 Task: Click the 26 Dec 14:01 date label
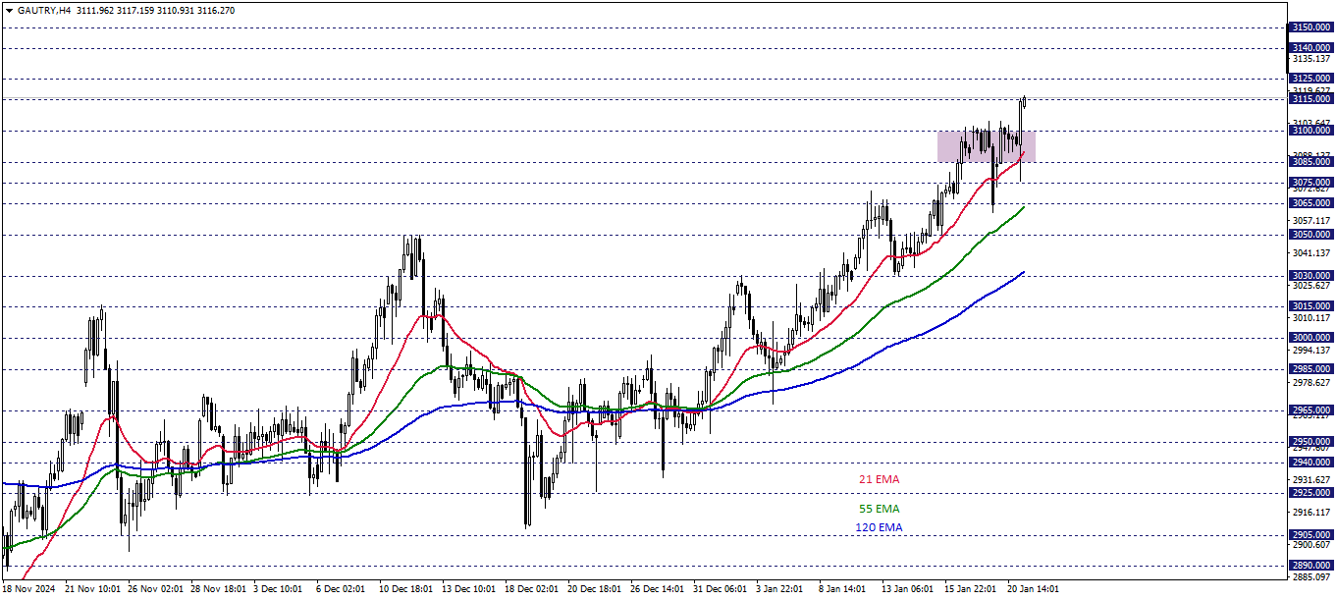658,589
